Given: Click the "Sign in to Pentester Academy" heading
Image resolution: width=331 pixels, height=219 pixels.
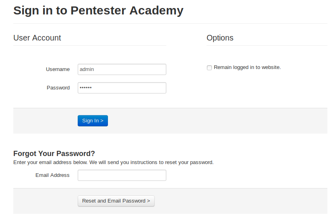Looking at the screenshot, I should tap(98, 10).
